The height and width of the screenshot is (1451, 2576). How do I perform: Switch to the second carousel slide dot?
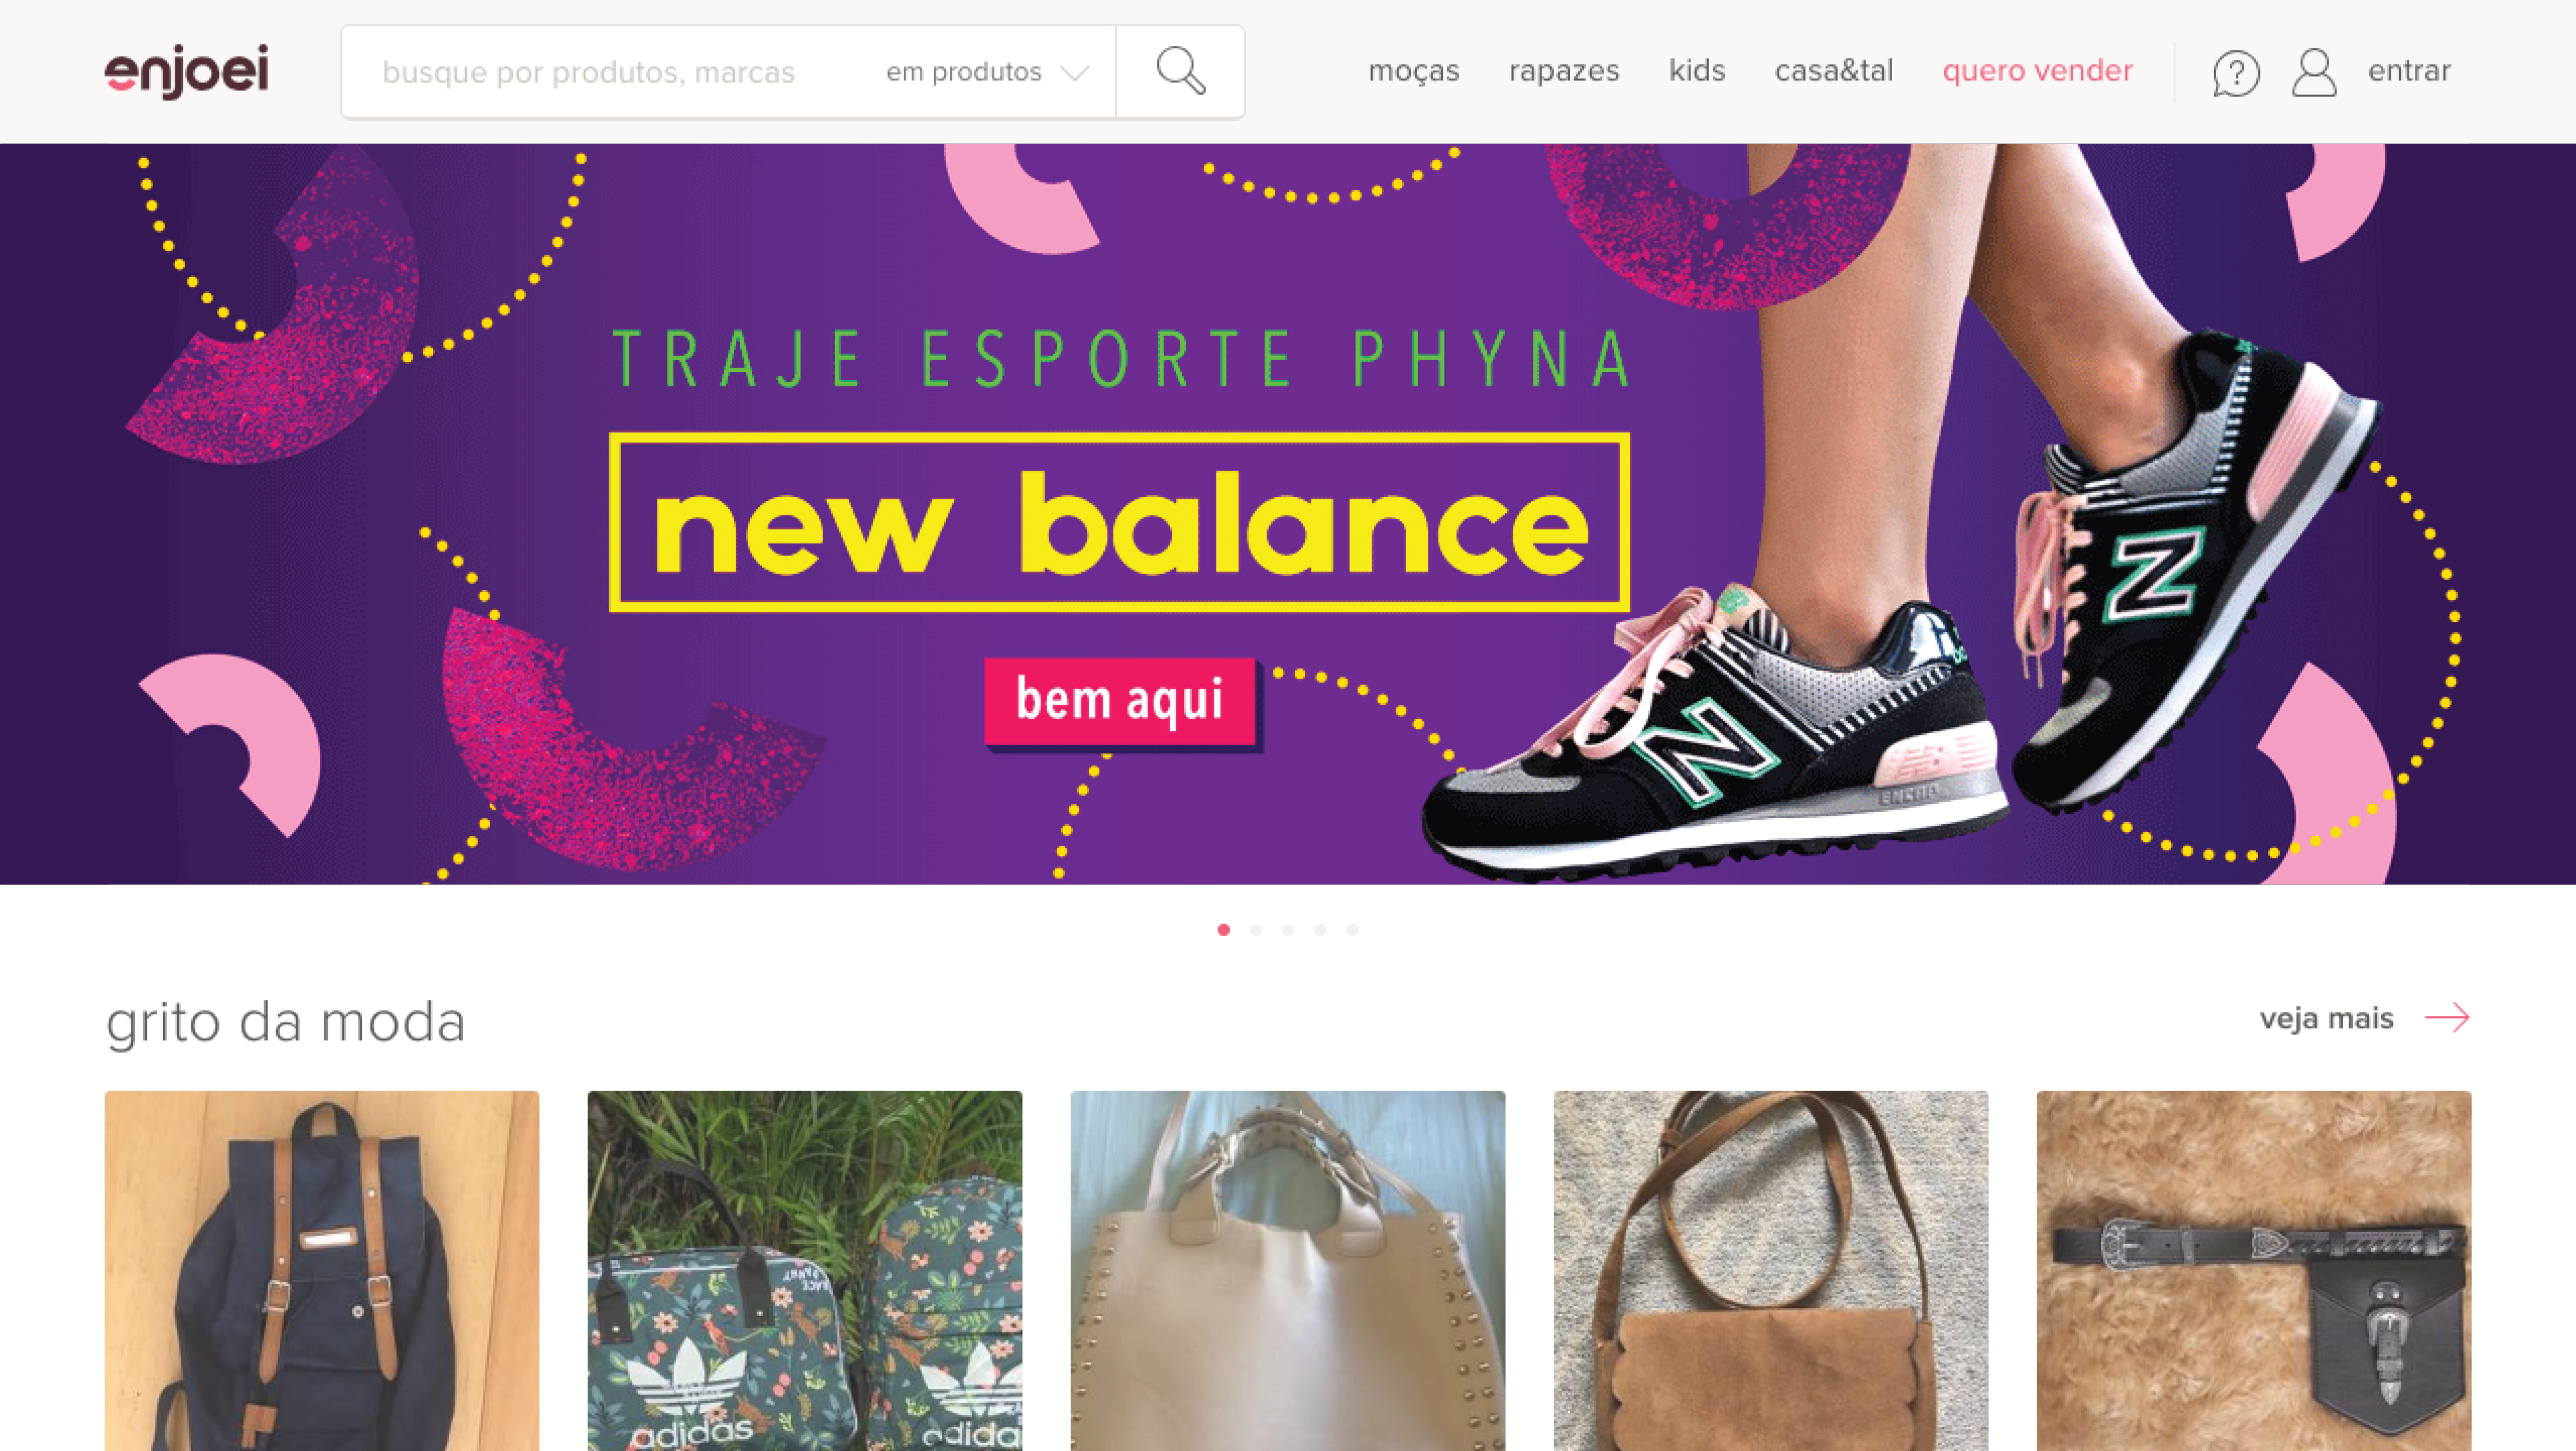click(1256, 930)
